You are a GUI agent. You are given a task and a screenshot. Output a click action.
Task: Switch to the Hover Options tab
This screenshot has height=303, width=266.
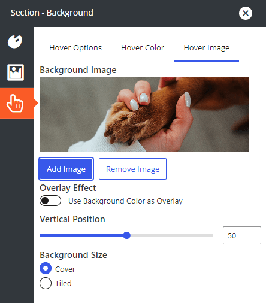[x=75, y=48]
